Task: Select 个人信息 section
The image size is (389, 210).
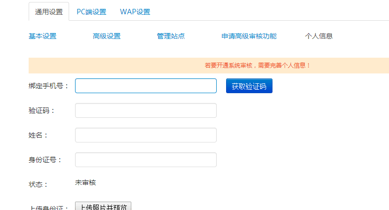Action: 319,36
